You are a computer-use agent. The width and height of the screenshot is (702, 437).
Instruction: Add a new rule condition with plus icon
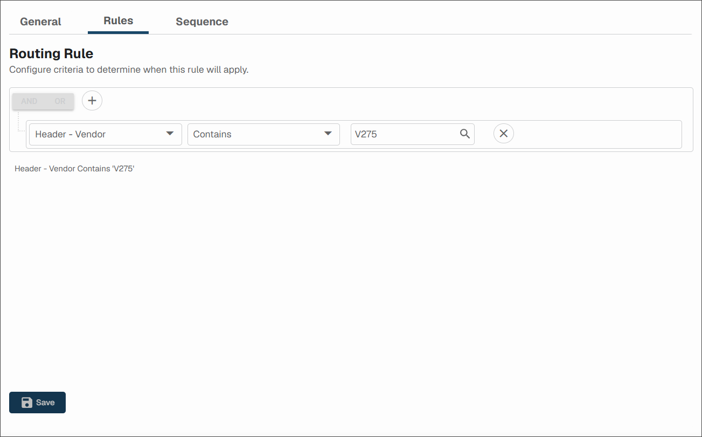click(x=92, y=101)
